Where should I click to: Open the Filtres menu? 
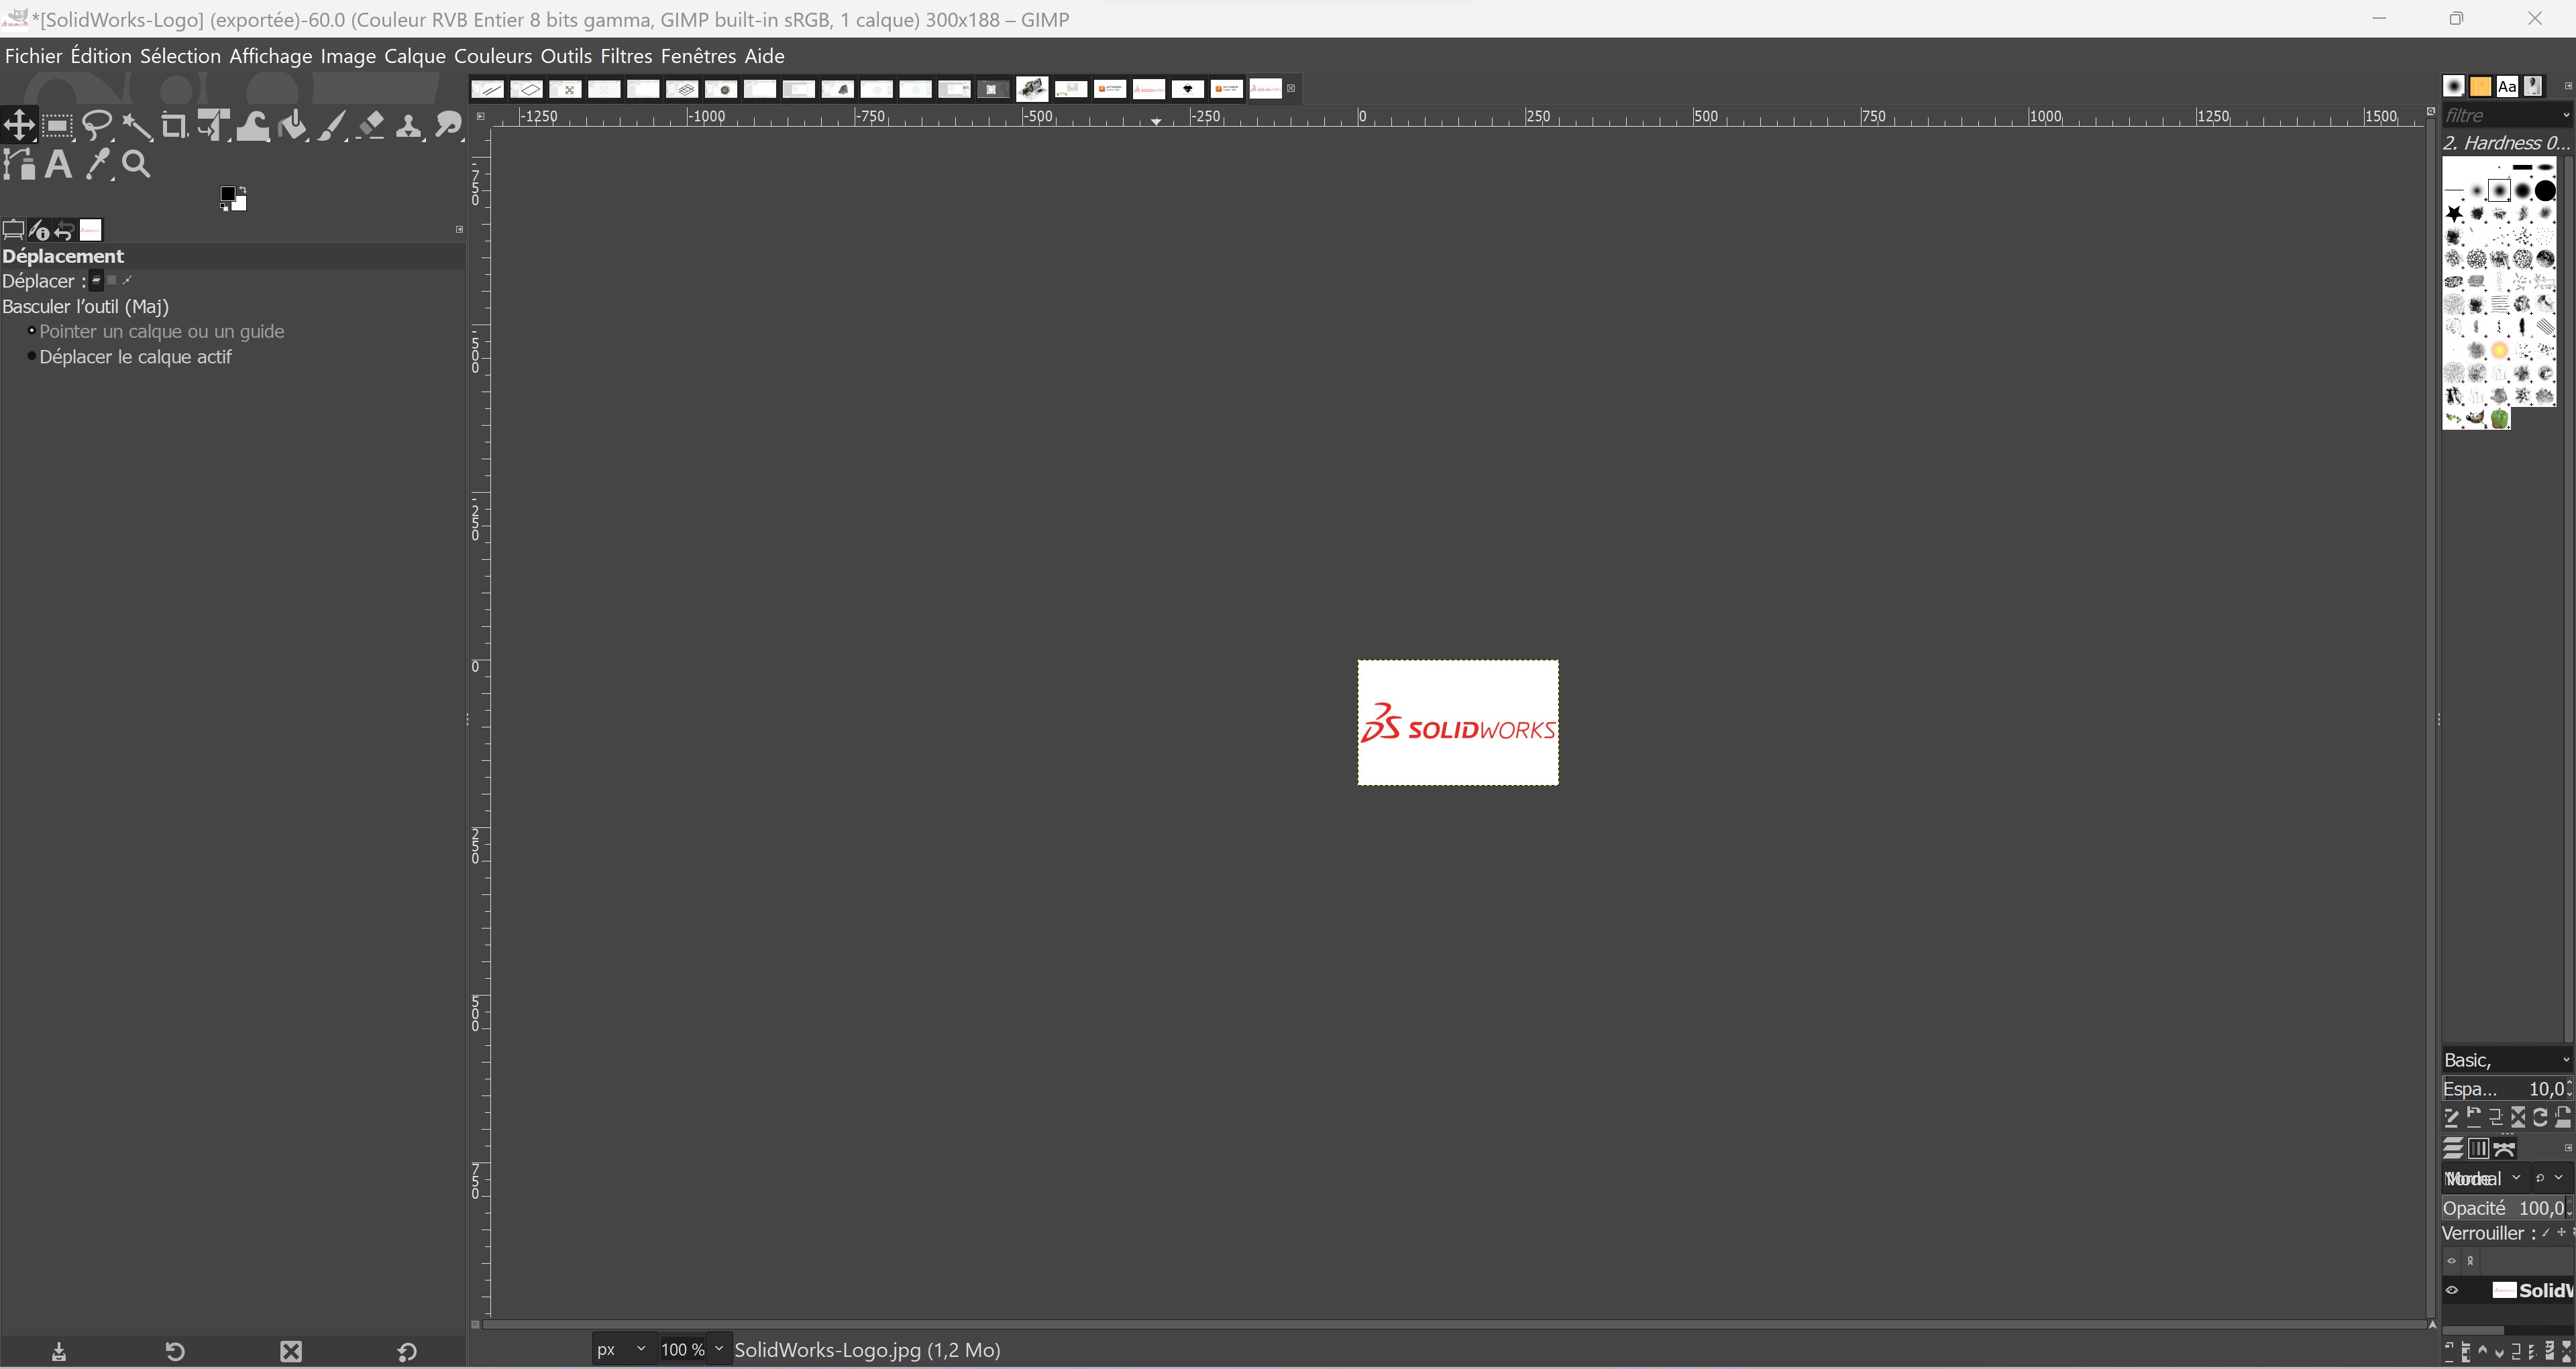(x=626, y=56)
